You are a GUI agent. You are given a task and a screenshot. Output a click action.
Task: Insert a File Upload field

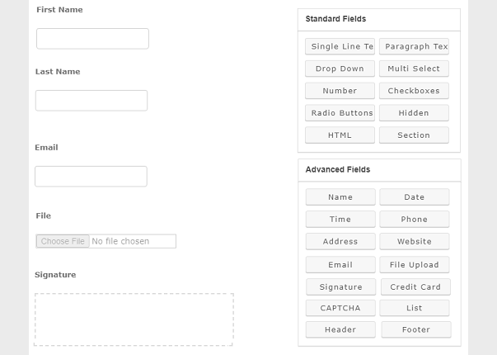[415, 265]
